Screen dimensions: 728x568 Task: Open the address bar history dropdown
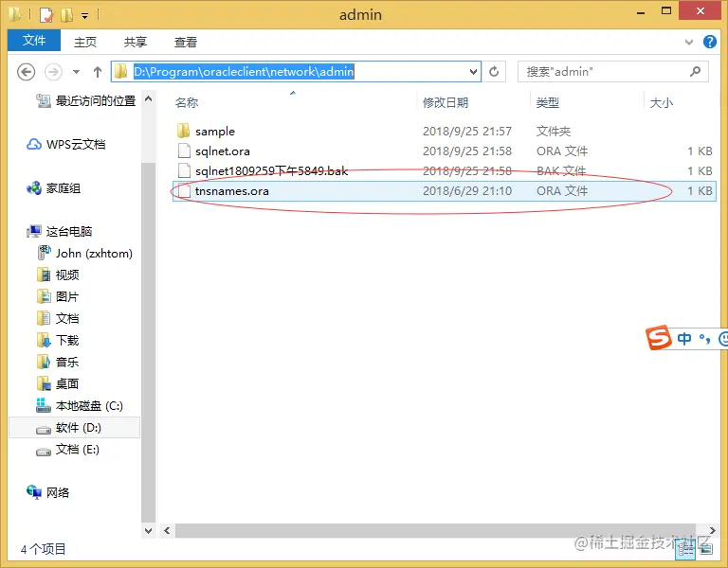473,72
